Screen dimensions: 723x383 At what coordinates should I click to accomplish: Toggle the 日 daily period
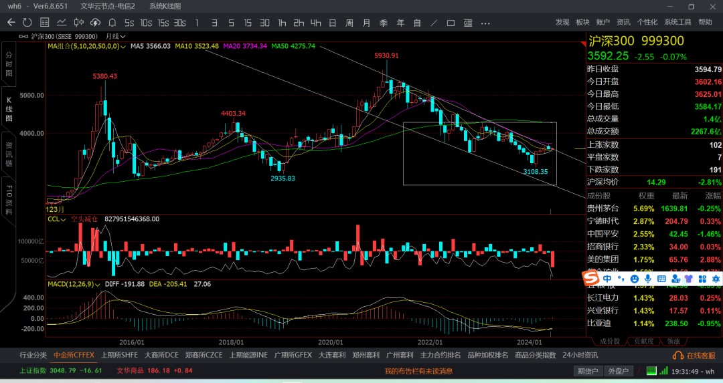click(x=332, y=23)
